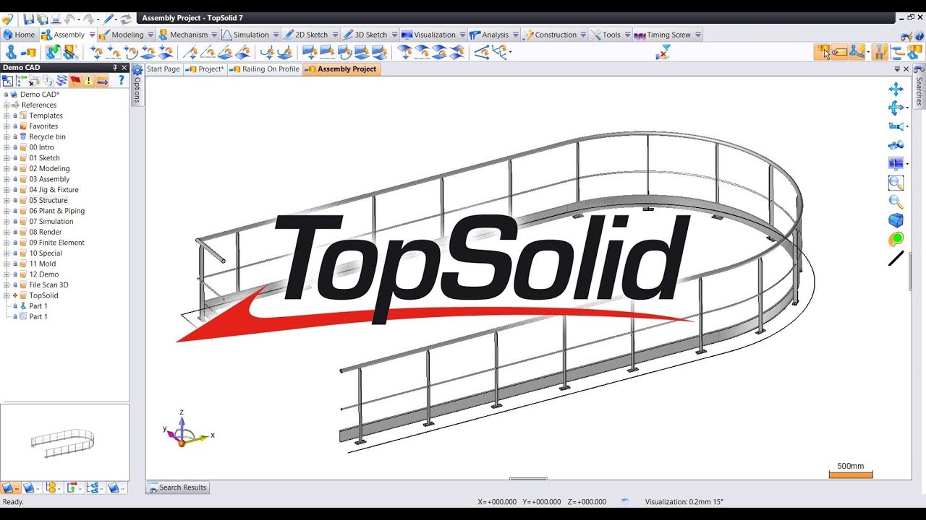
Task: Click the multi-window layout monitor icon
Action: pyautogui.click(x=895, y=164)
